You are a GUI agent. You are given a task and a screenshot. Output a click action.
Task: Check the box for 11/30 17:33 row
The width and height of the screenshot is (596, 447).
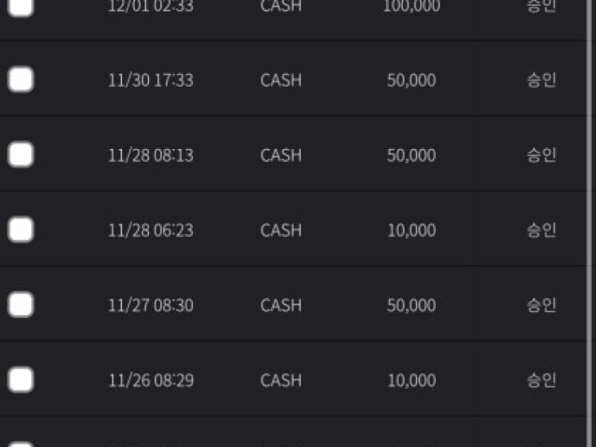tap(21, 80)
